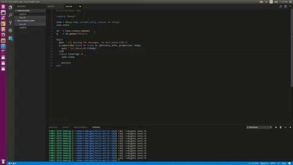
Task: Kill the terminal with trash icon
Action: (281, 127)
